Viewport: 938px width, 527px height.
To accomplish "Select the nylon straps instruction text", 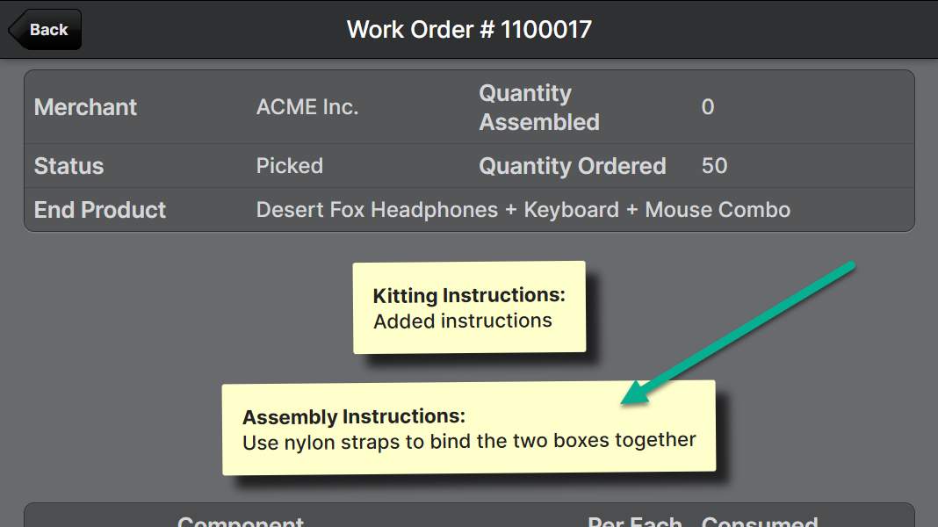I will (x=469, y=441).
